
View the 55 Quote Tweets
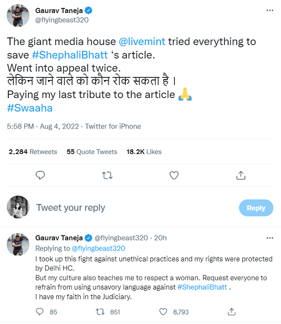coord(92,152)
